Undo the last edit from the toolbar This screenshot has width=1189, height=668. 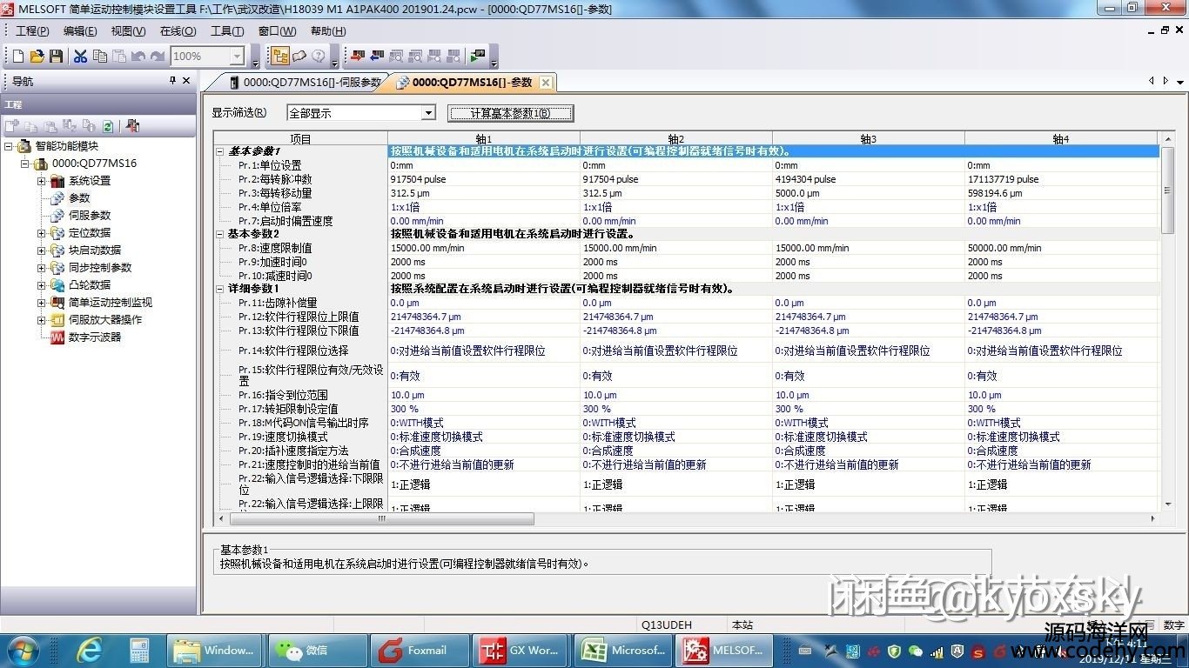tap(138, 56)
